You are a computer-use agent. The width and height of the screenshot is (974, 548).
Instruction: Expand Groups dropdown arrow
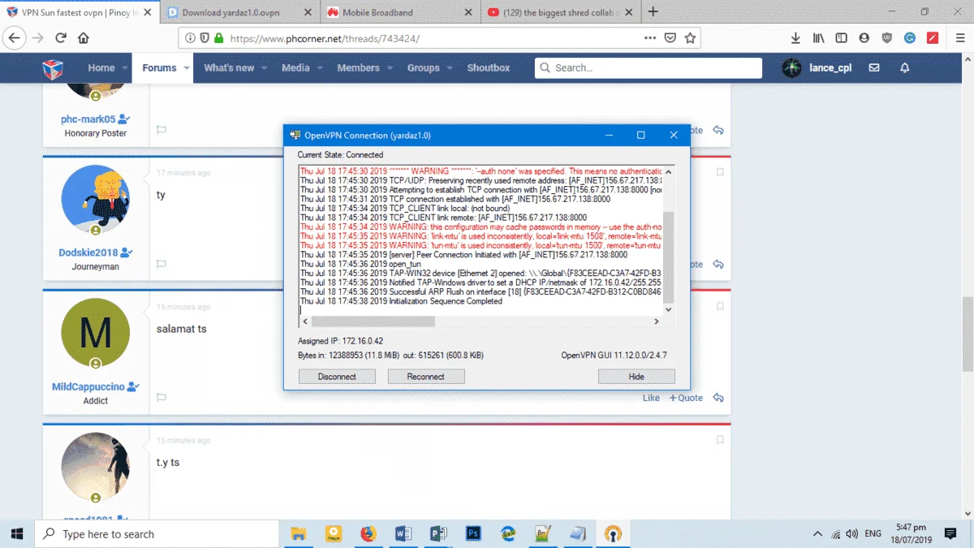click(x=450, y=68)
